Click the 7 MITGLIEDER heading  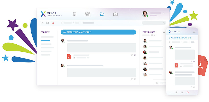pyautogui.click(x=149, y=32)
